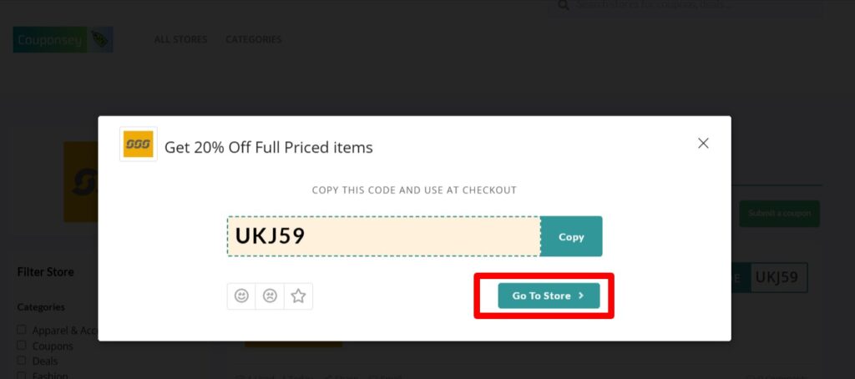Click the search magnifier icon
The height and width of the screenshot is (379, 855).
pos(564,5)
